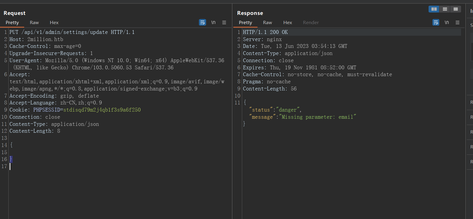The image size is (473, 219).
Task: Switch to Request Raw tab
Action: click(34, 23)
